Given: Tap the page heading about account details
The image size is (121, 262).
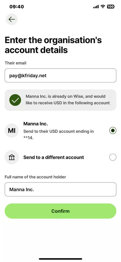Looking at the screenshot, I should click(x=53, y=45).
